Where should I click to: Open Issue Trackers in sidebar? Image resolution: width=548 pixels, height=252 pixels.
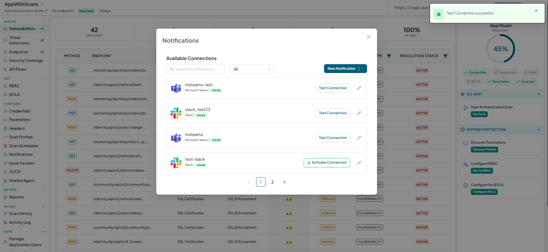coord(22,163)
